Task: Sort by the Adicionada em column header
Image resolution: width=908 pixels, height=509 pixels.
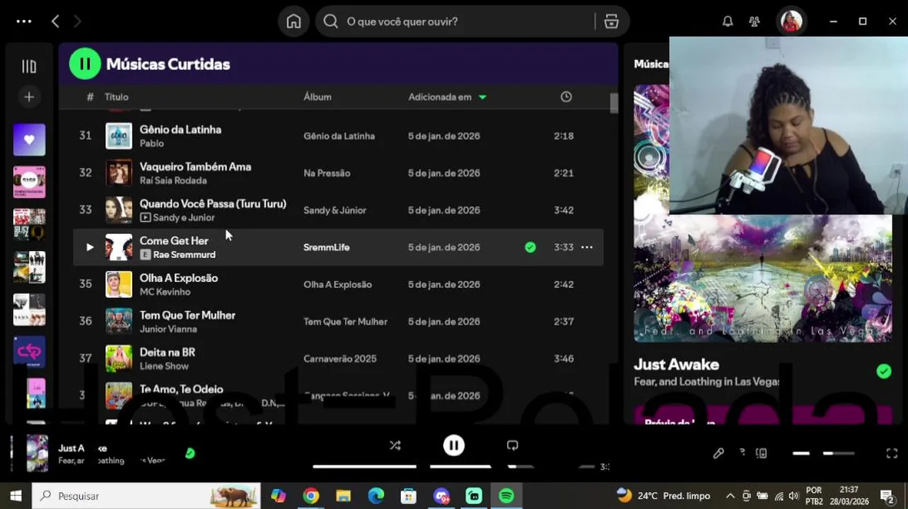Action: 440,97
